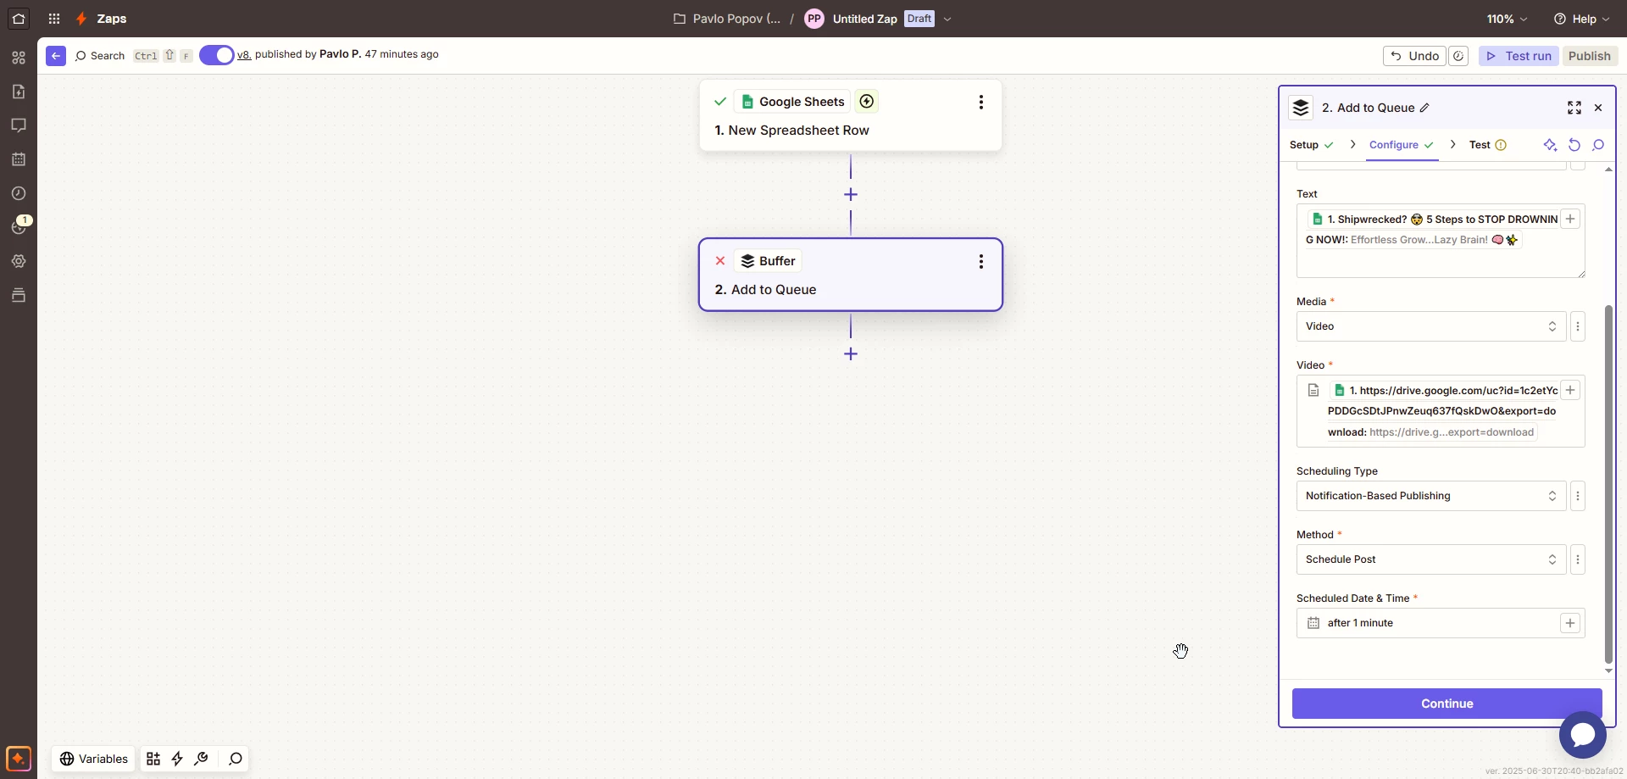The image size is (1627, 779).
Task: Open the notes comment icon in sidebar
Action: pos(19,125)
